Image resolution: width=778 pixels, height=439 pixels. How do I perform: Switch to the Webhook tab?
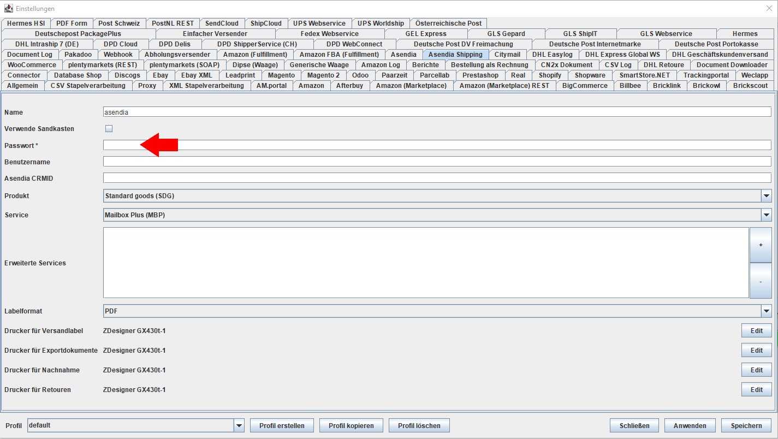[x=118, y=55]
